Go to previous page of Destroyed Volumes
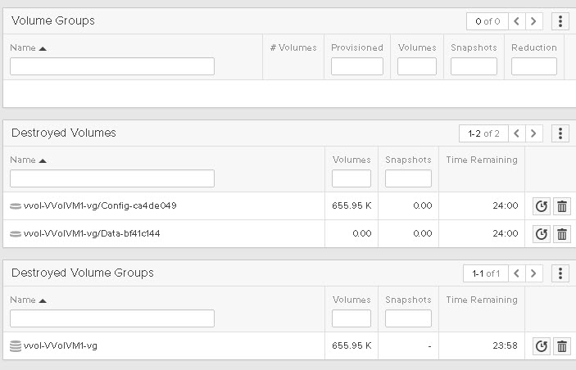Screen dimensions: 576x370 click(x=516, y=133)
